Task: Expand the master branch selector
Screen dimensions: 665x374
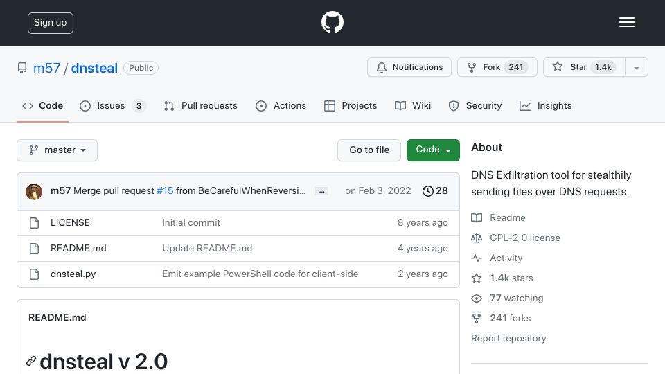Action: (57, 150)
